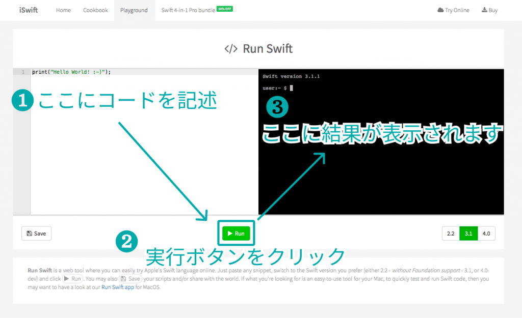Switch to the Playground tab
The width and height of the screenshot is (522, 318).
[134, 10]
